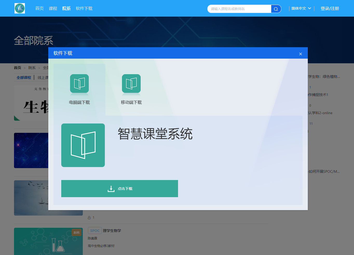Switch to the 全部课程 tab
Screen dimensions: 354x255
coord(24,78)
